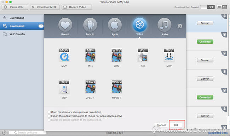Screen dimensions: 230x136
Task: Select the 3GP format icon
Action: 64,87
